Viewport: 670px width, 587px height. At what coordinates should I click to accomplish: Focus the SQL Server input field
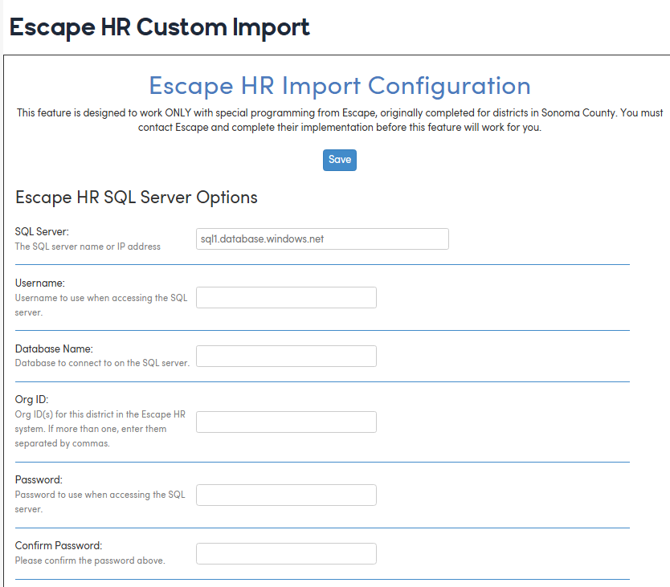[322, 238]
